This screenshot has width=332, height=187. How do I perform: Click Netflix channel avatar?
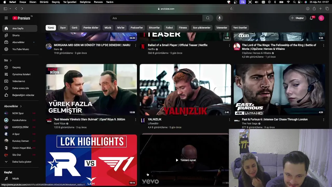pyautogui.click(x=143, y=46)
